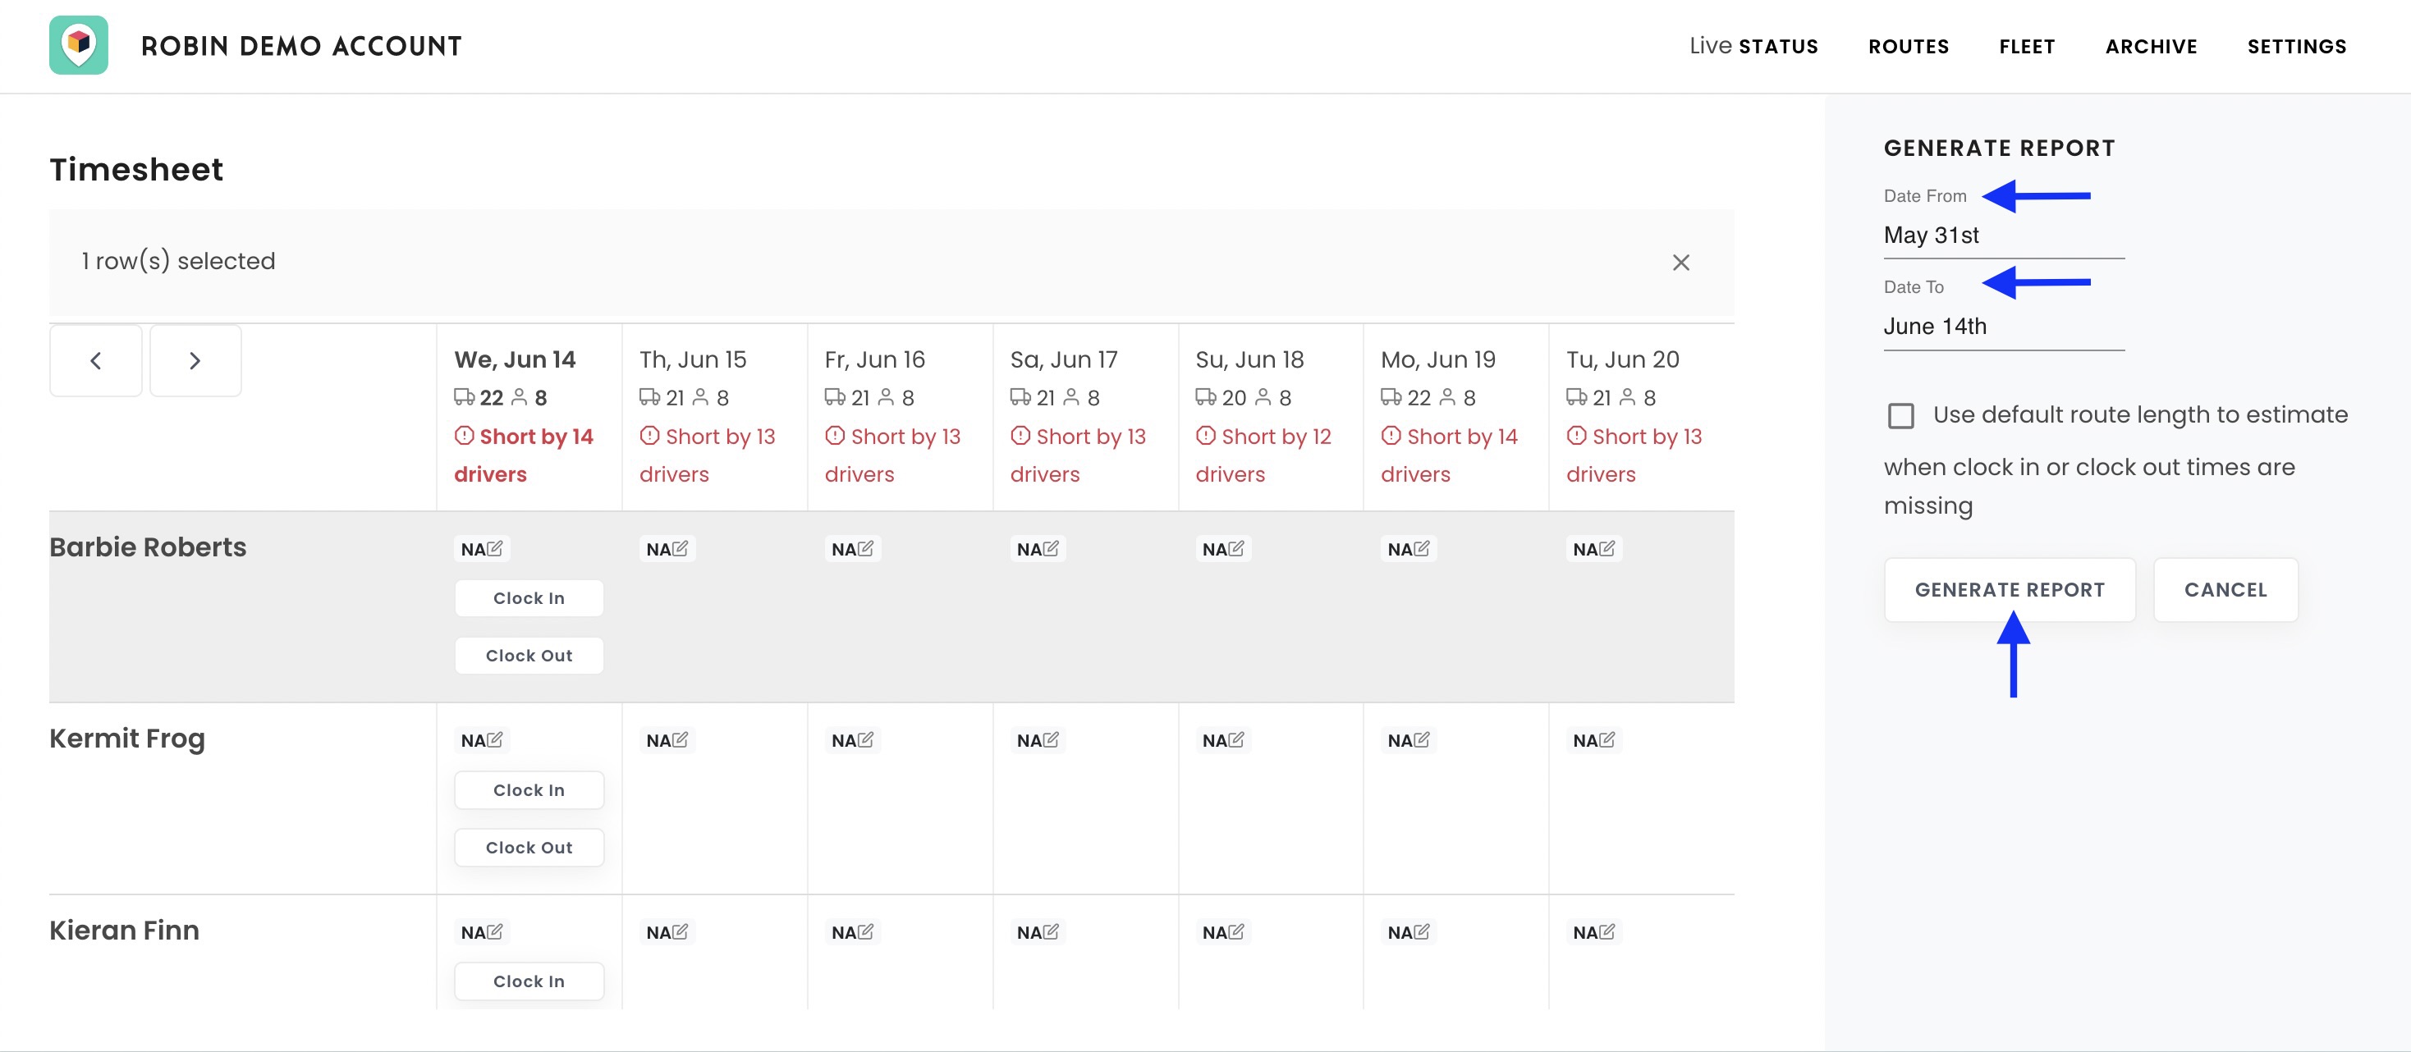Image resolution: width=2411 pixels, height=1052 pixels.
Task: Clock In Barbie Roberts for Jun 14
Action: click(529, 598)
